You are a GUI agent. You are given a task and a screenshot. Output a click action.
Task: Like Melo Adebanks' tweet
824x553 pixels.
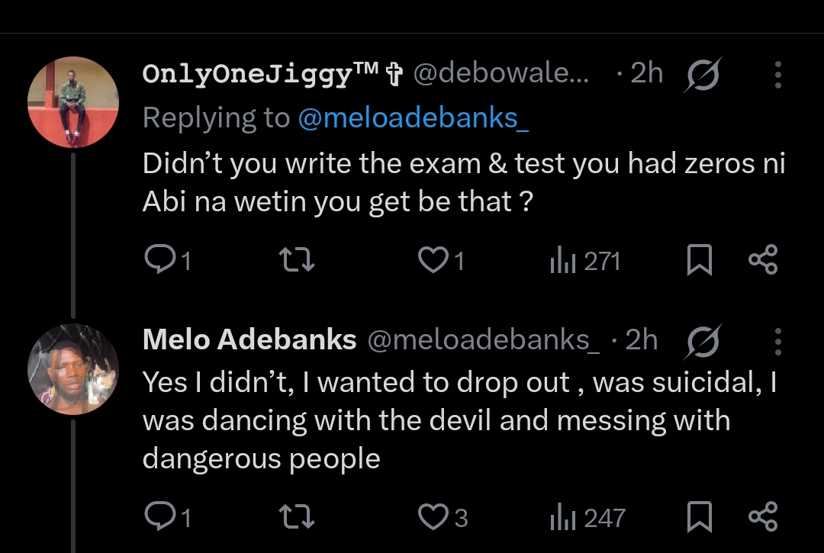coord(433,518)
